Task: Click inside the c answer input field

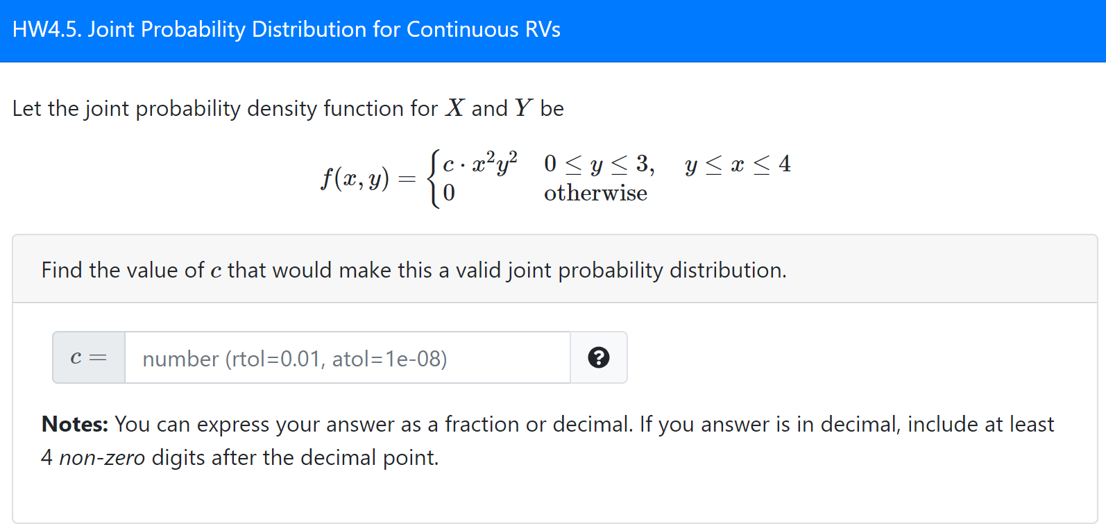Action: (x=347, y=357)
